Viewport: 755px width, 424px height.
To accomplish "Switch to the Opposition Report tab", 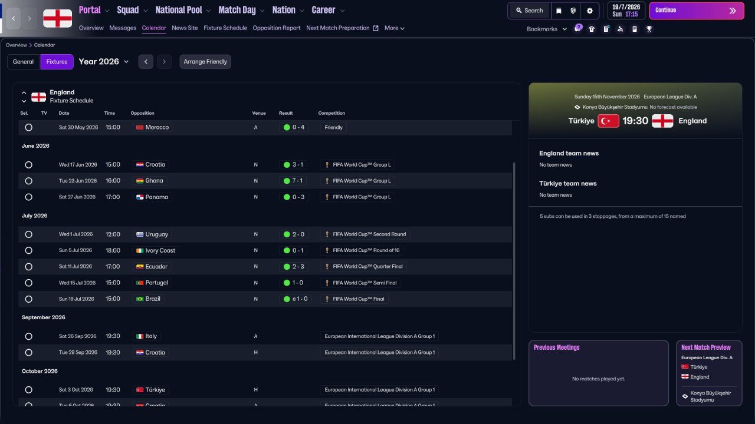I will coord(277,28).
